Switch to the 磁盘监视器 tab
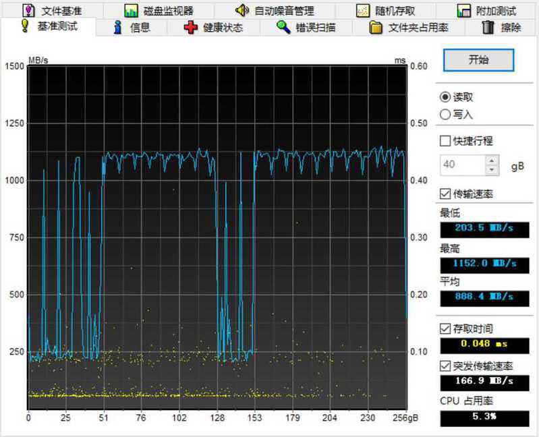539x437 pixels. click(x=159, y=11)
